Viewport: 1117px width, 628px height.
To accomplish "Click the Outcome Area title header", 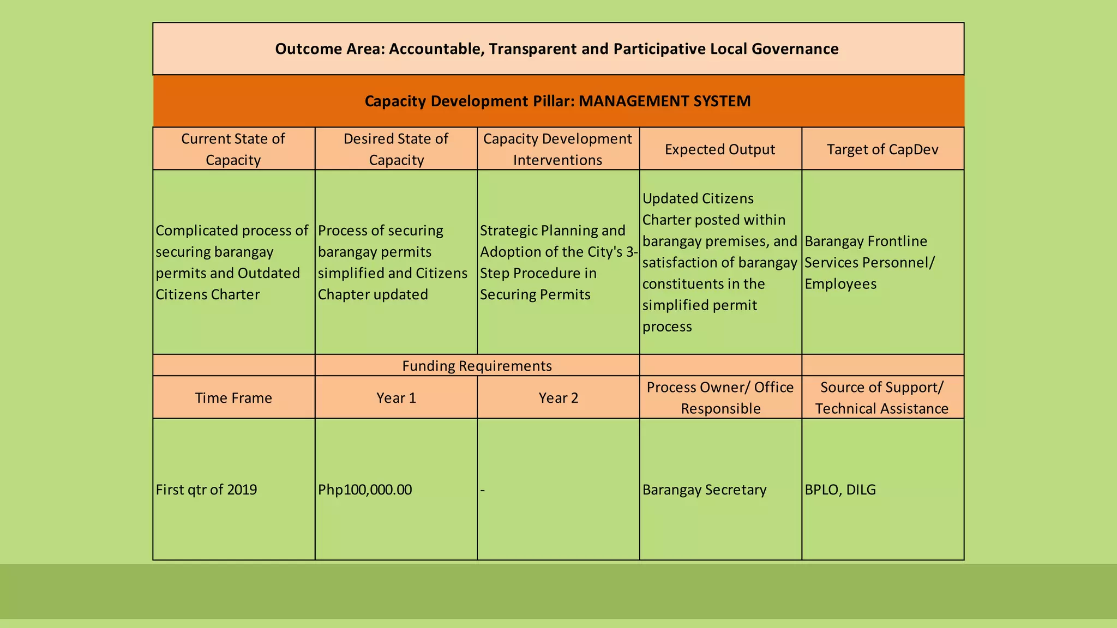I will [557, 49].
